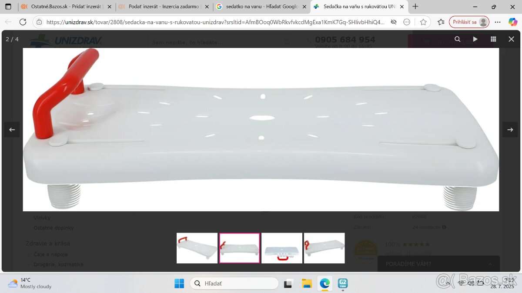Go to the next gallery image arrow
Image resolution: width=522 pixels, height=293 pixels.
(510, 130)
